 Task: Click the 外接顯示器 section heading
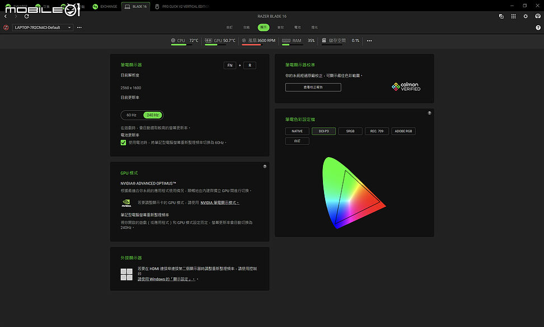pos(131,258)
